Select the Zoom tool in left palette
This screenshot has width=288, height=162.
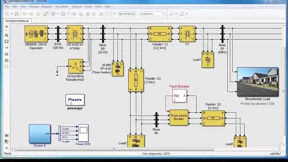(7, 35)
